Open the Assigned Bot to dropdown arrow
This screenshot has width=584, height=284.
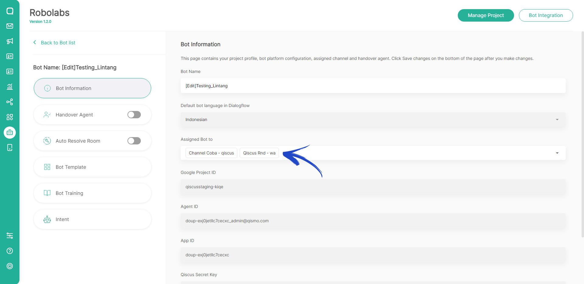coord(557,153)
